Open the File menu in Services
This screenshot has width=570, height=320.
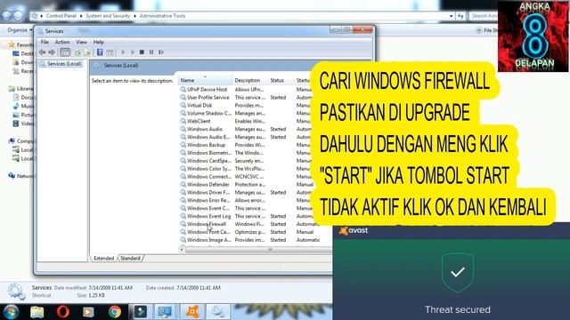pos(45,42)
